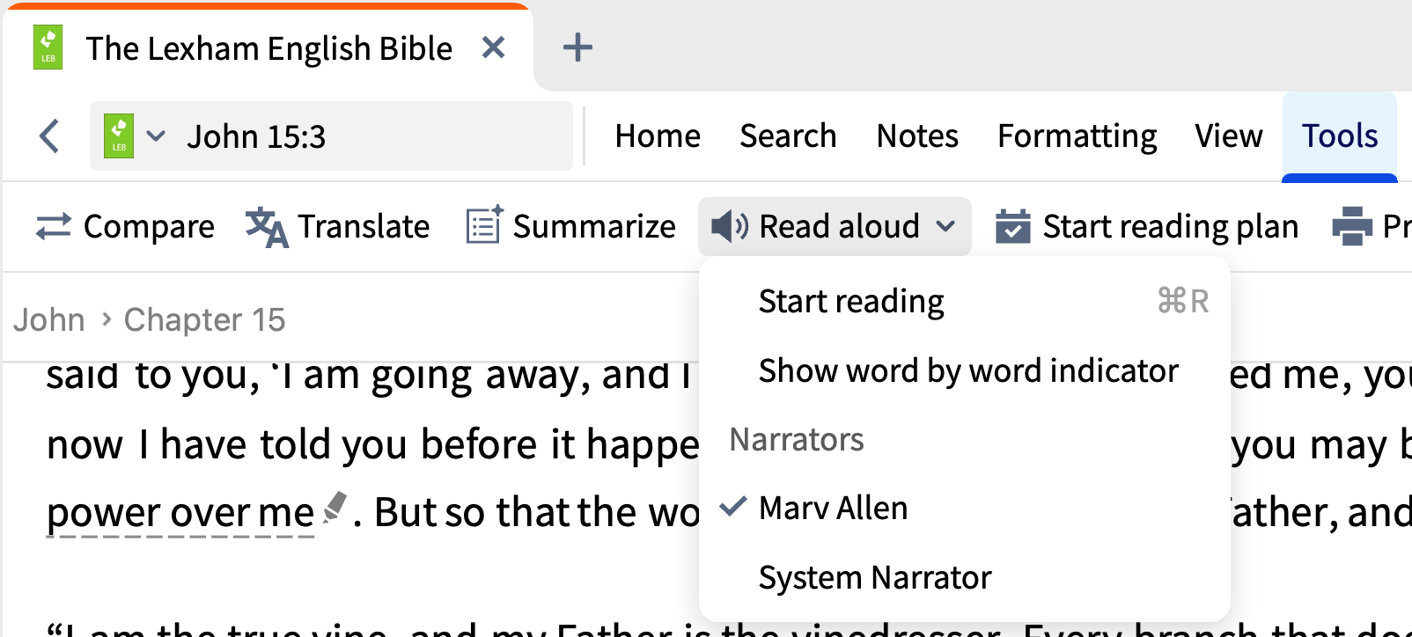This screenshot has height=637, width=1412.
Task: Click the underlined 'power over me' text
Action: click(x=180, y=513)
